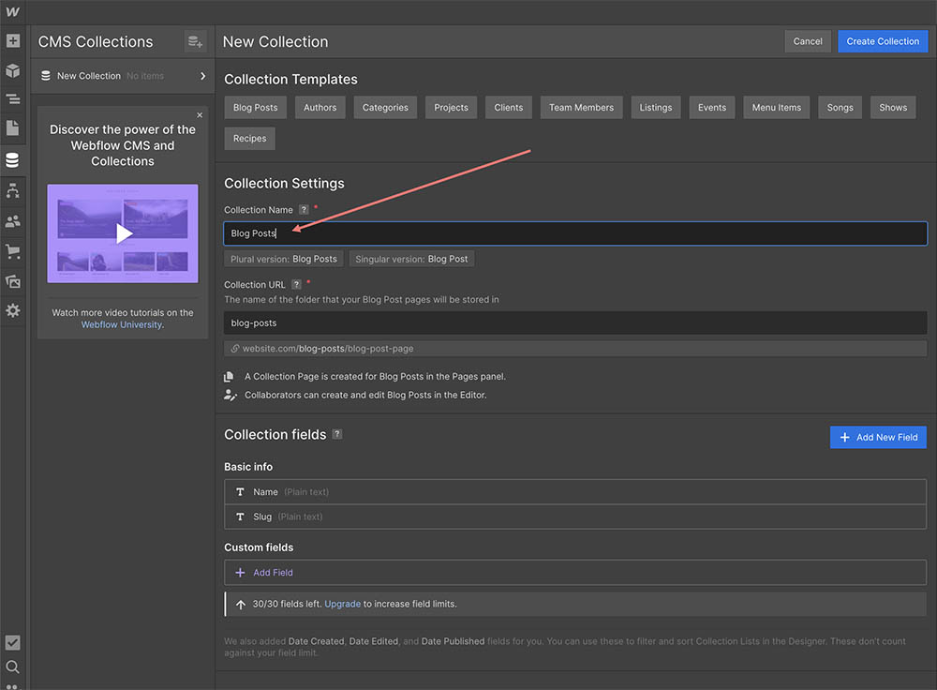The height and width of the screenshot is (690, 937).
Task: Choose the Listings template
Action: click(656, 108)
